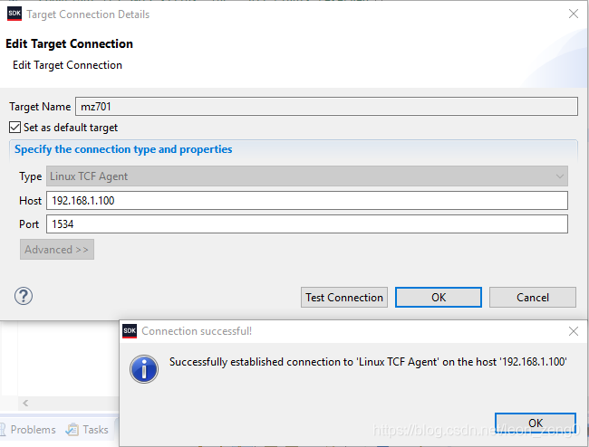
Task: Click the 'Successfully established connection' message text
Action: pyautogui.click(x=368, y=362)
